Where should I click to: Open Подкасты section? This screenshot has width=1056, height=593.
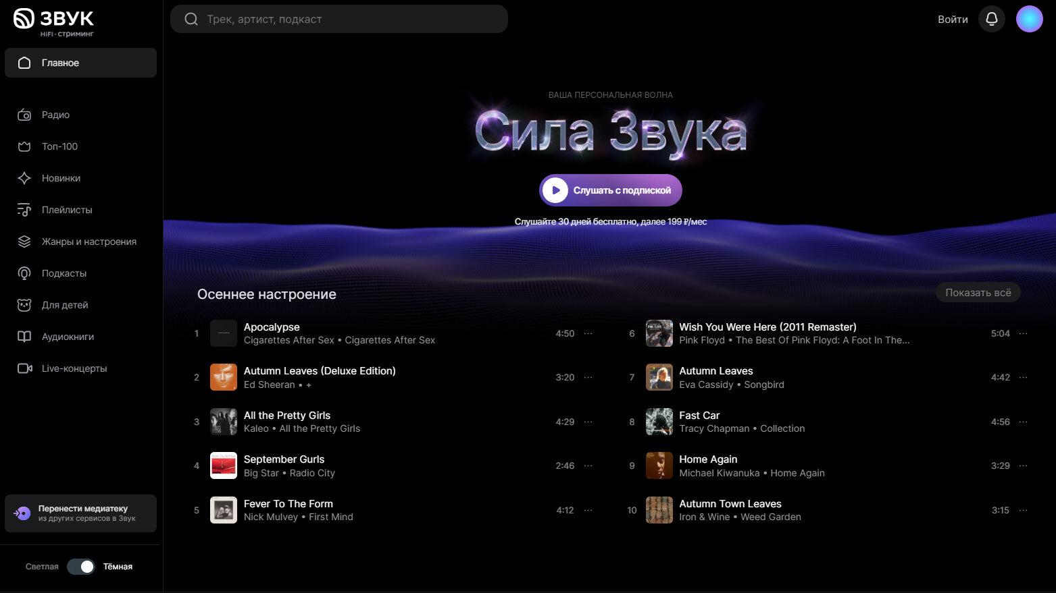[64, 273]
